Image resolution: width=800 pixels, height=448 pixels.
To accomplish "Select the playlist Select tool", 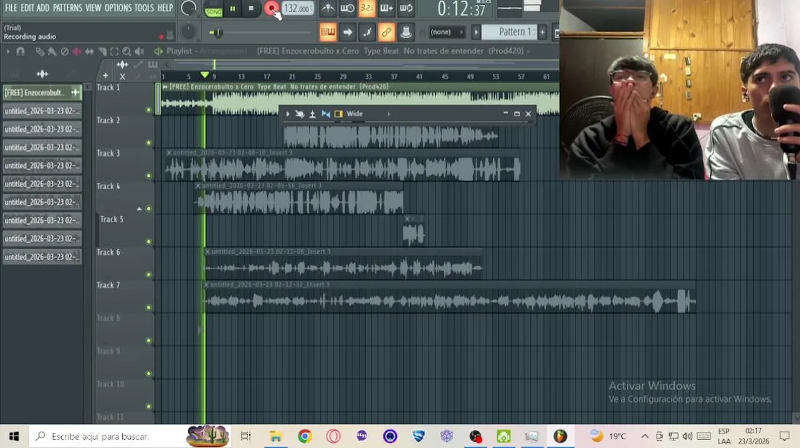I will (x=115, y=52).
